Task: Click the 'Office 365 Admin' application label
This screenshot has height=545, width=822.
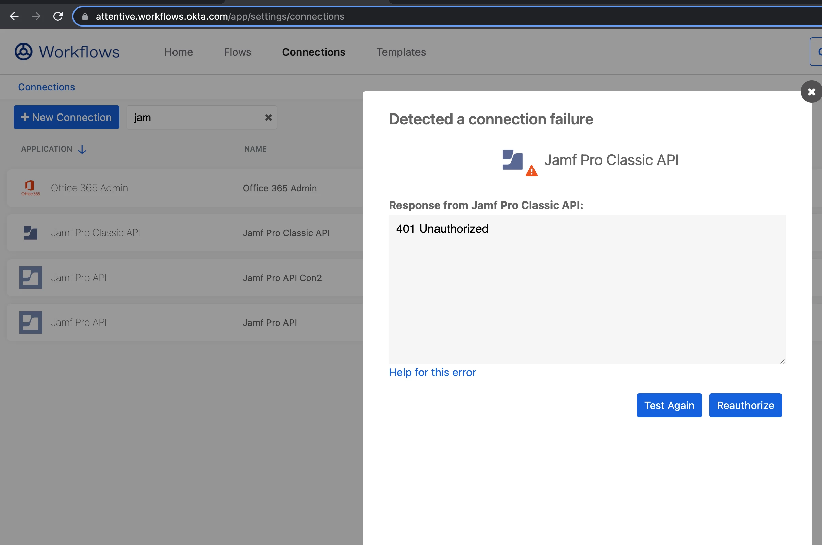Action: (x=89, y=188)
